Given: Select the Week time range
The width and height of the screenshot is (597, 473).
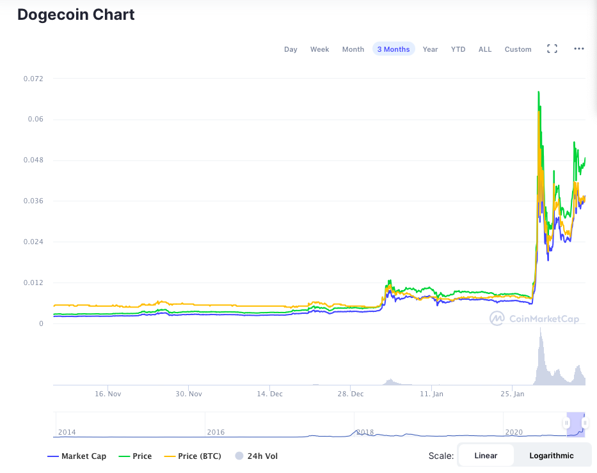Looking at the screenshot, I should (319, 49).
